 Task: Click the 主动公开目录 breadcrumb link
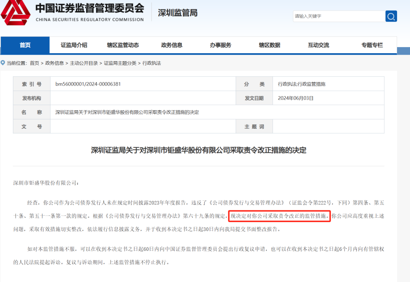(x=84, y=63)
